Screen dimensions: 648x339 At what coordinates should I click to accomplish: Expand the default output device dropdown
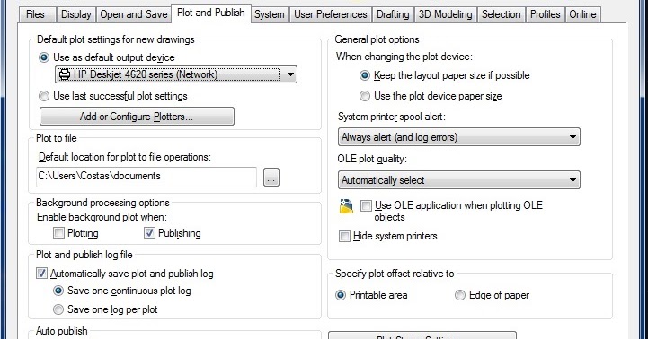290,74
